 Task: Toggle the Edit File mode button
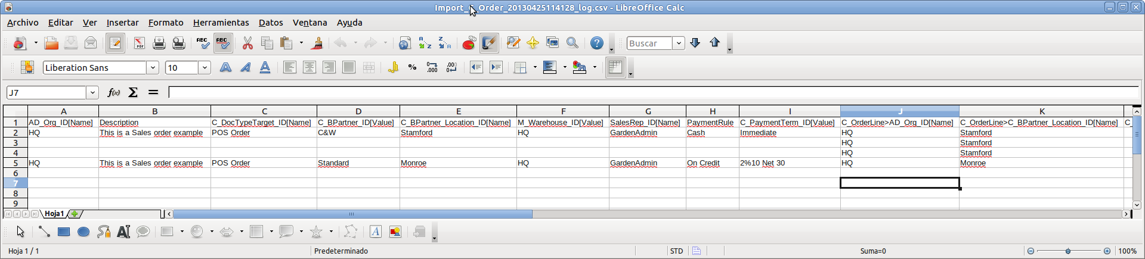[x=115, y=43]
